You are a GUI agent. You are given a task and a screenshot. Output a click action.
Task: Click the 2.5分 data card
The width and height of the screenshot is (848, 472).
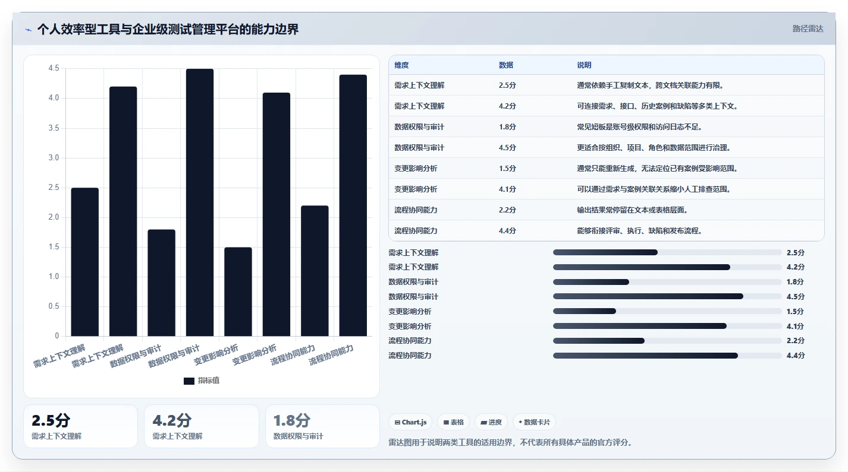point(80,426)
